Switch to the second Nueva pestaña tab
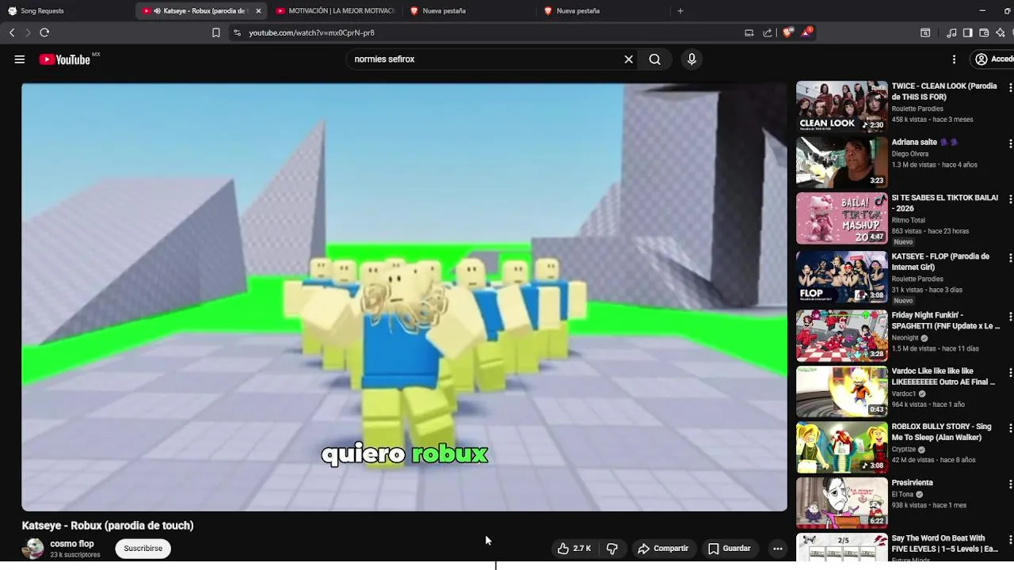1014x570 pixels. pos(603,11)
